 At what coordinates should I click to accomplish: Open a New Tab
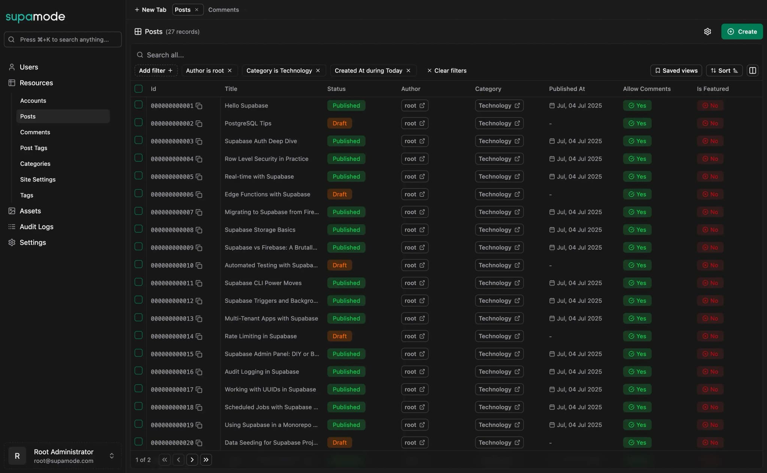pyautogui.click(x=150, y=10)
